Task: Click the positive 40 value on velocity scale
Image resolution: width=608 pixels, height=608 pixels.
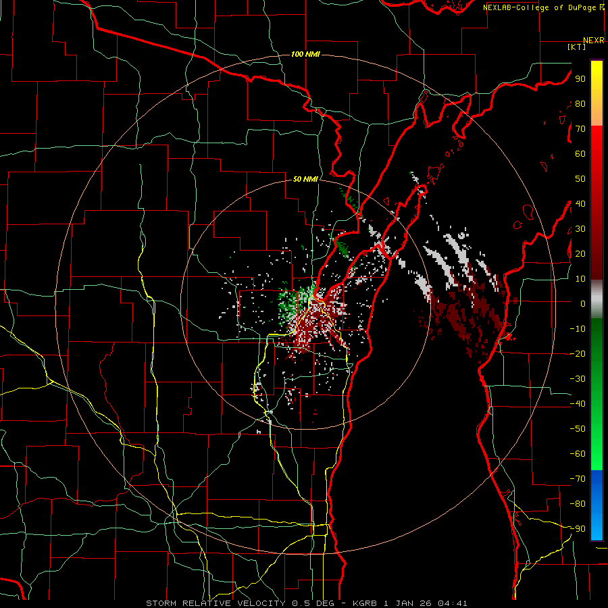Action: point(580,203)
